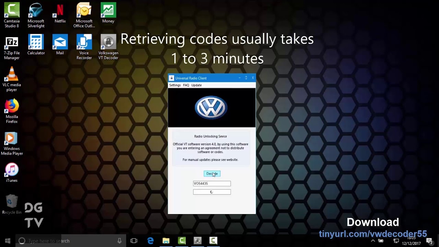Open the Money app icon
The image size is (439, 247).
(108, 13)
